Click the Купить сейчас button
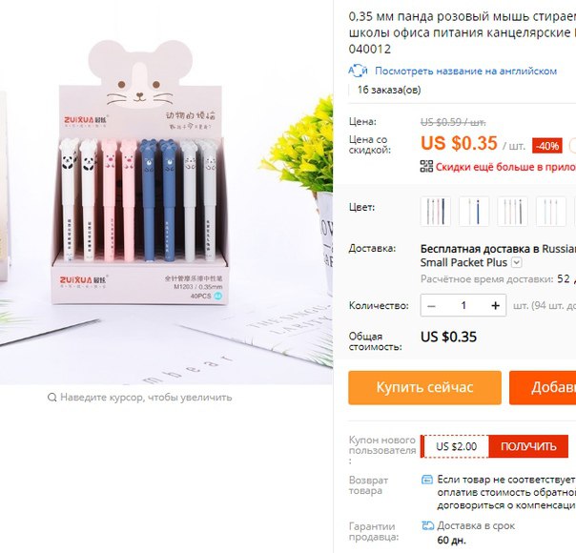Screen dimensions: 576x553 (424, 388)
